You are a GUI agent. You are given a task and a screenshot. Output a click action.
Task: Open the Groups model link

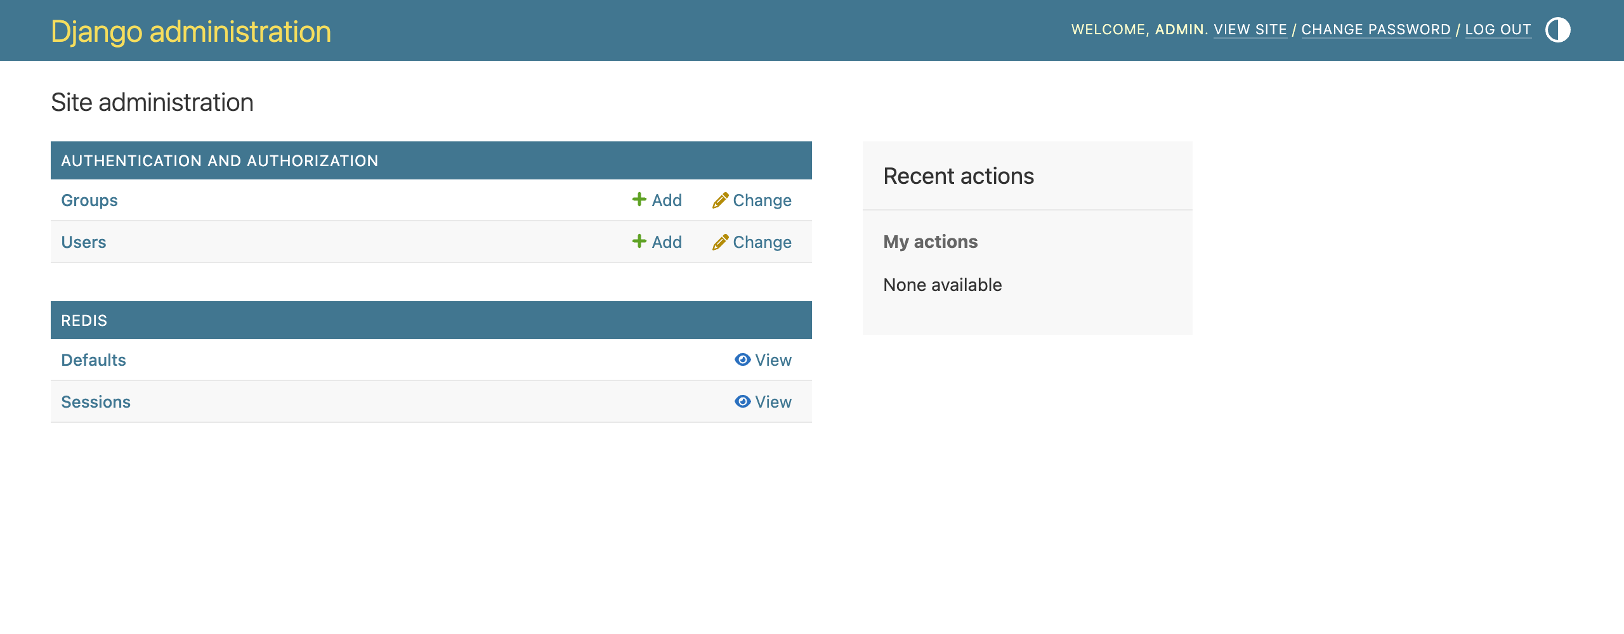coord(89,200)
